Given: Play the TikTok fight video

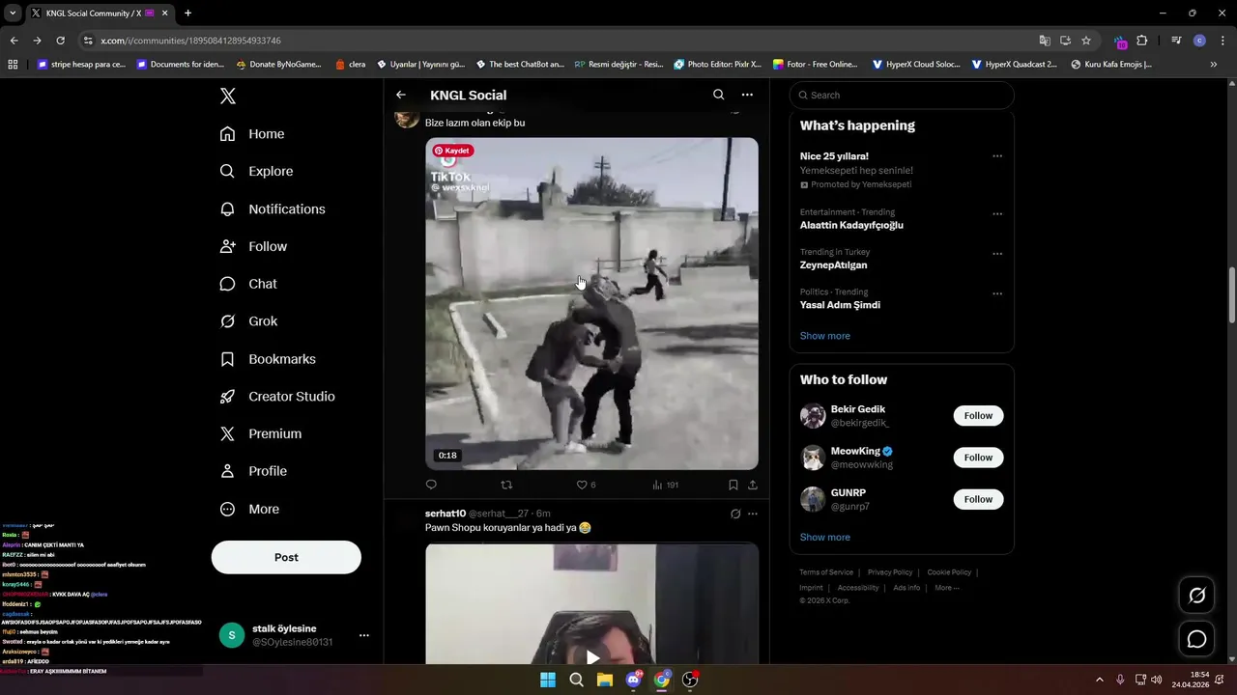Looking at the screenshot, I should coord(591,304).
